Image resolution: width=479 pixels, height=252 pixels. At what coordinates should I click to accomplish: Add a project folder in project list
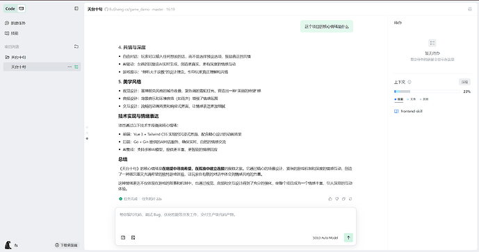[76, 47]
